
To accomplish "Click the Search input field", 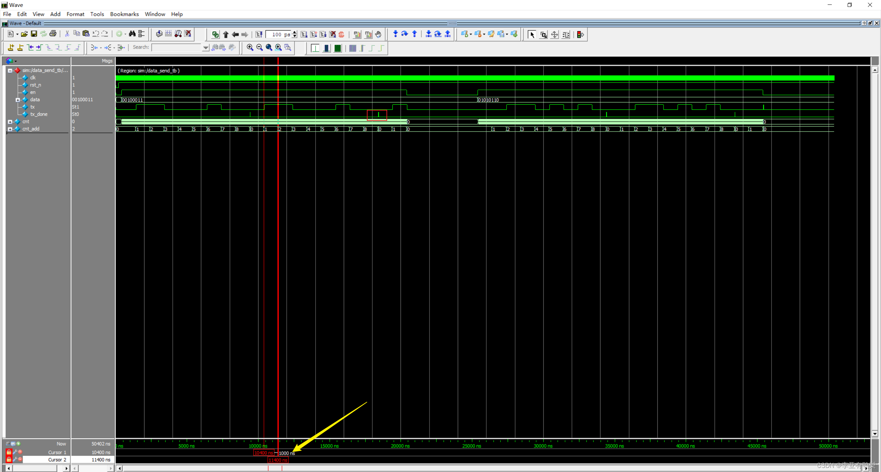I will click(177, 48).
